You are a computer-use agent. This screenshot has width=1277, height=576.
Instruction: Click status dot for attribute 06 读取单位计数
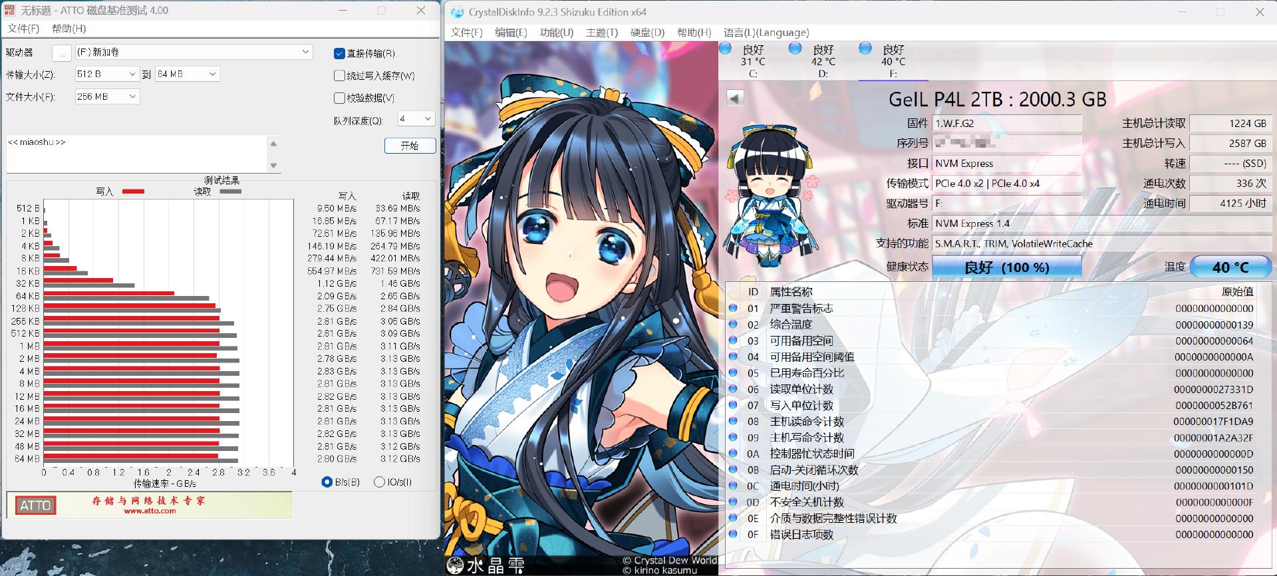pos(733,389)
